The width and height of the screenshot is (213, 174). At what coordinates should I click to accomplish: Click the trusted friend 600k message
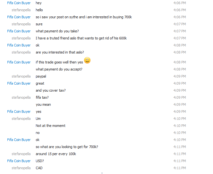(x=81, y=38)
